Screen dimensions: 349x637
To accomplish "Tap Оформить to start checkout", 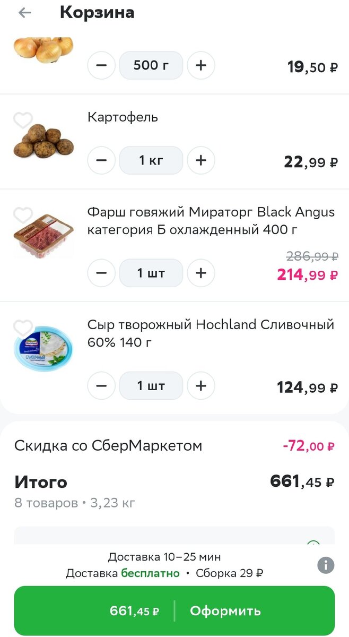I will pos(226,610).
